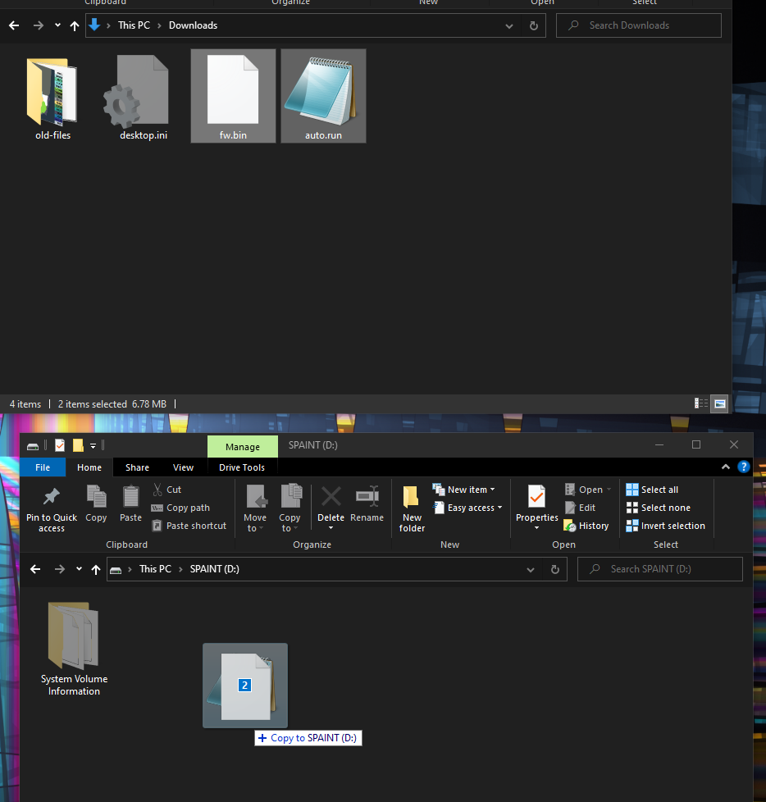Click the Manage contextual tab
The height and width of the screenshot is (802, 766).
pos(243,447)
